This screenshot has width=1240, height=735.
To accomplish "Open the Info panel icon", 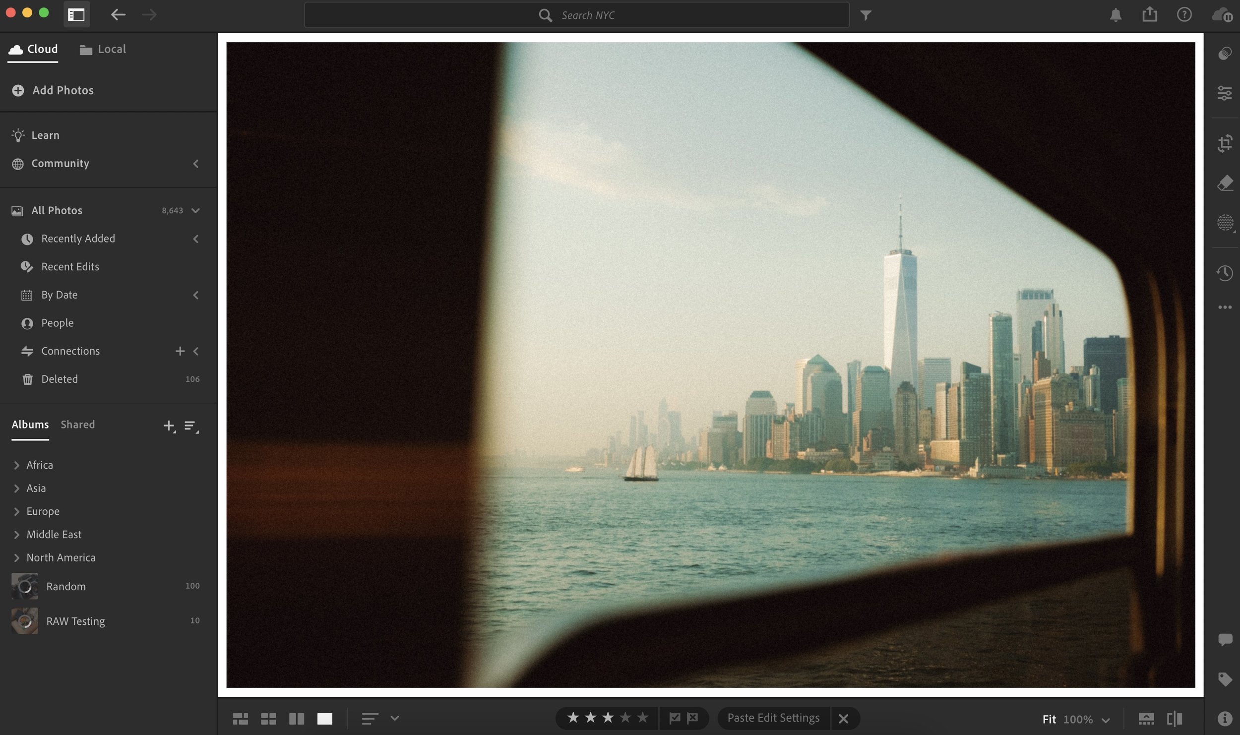I will 1225,719.
